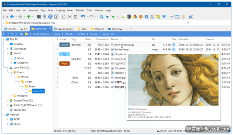This screenshot has width=233, height=135.
Task: Click the blue gear toolbar icon
Action: 147,17
